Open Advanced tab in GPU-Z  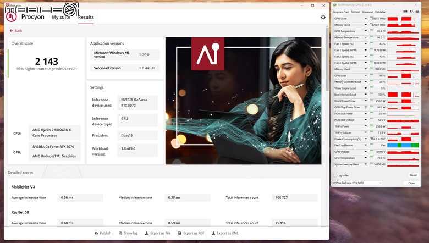click(367, 12)
